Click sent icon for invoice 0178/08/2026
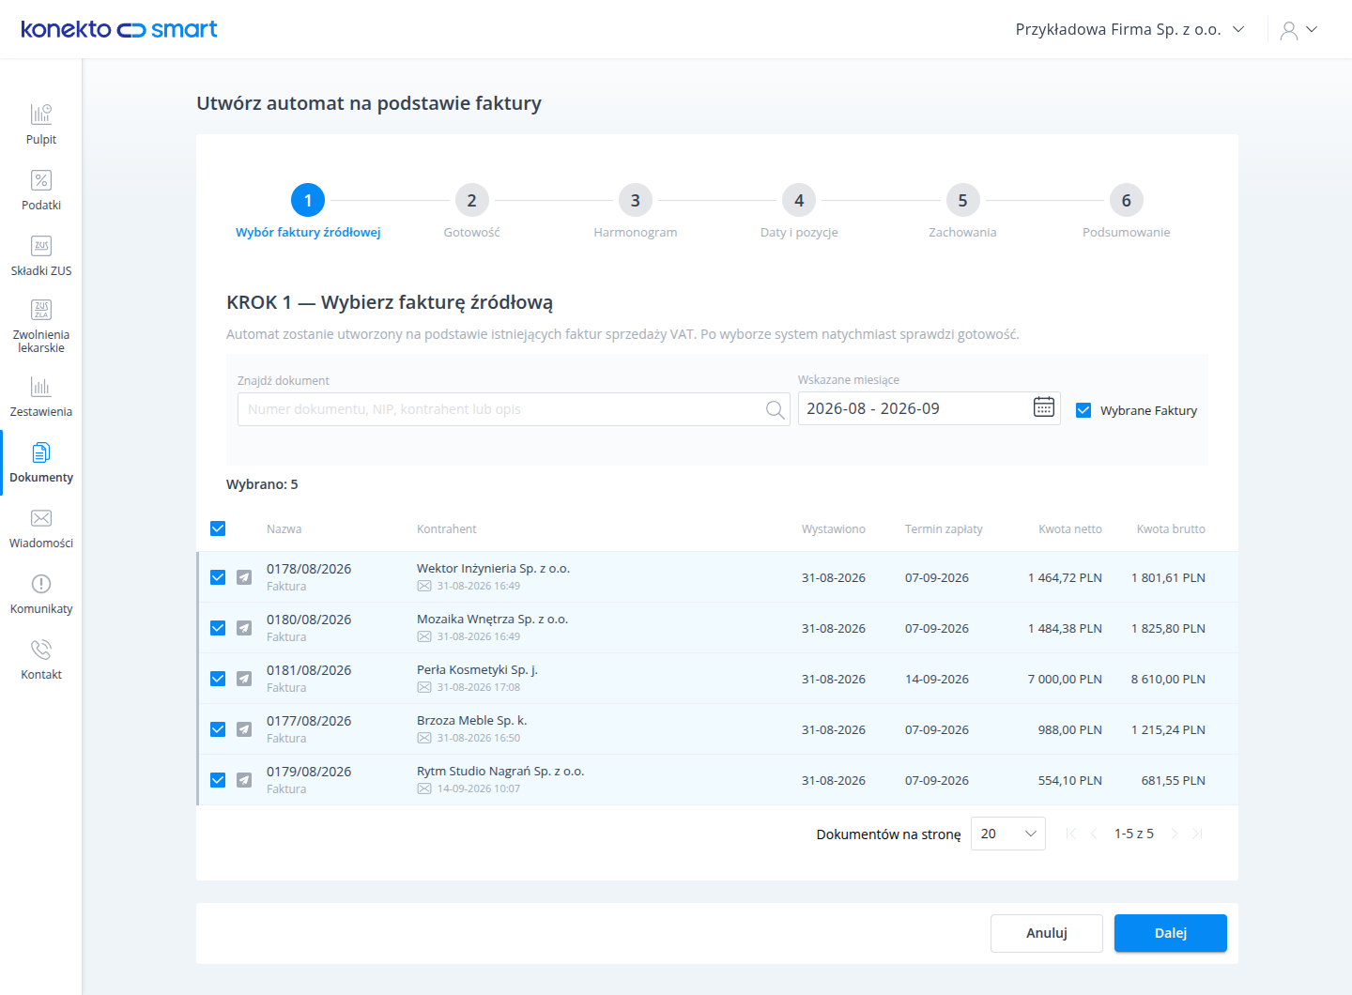 (244, 577)
